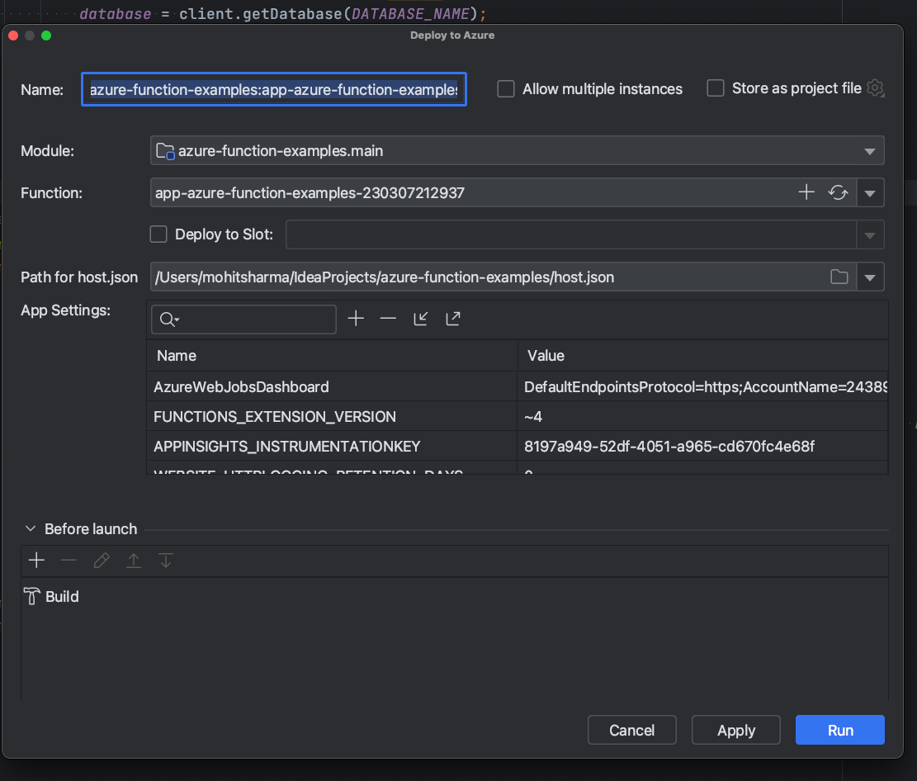Export the app settings
Screen dimensions: 917x781
(x=452, y=318)
